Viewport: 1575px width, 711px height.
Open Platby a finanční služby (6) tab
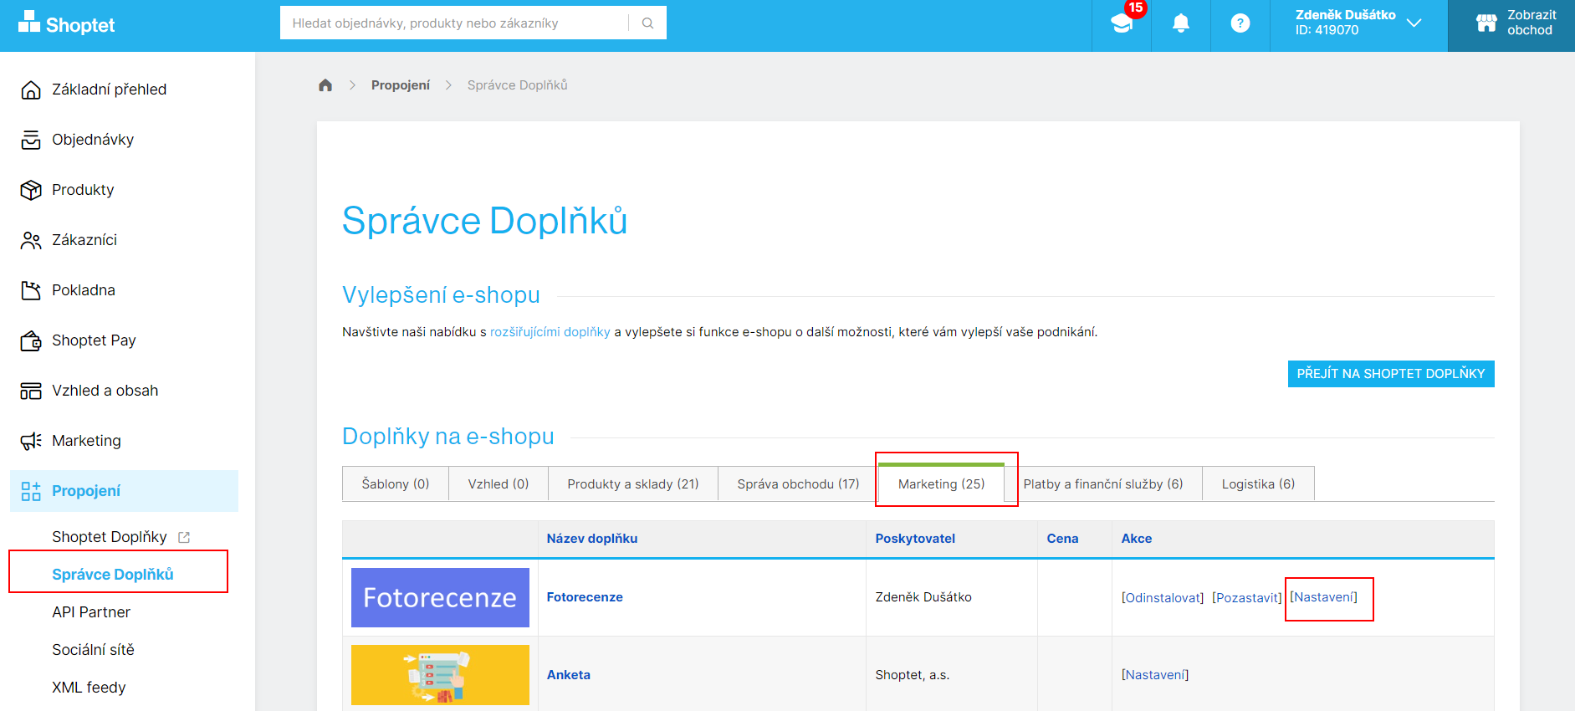tap(1103, 484)
